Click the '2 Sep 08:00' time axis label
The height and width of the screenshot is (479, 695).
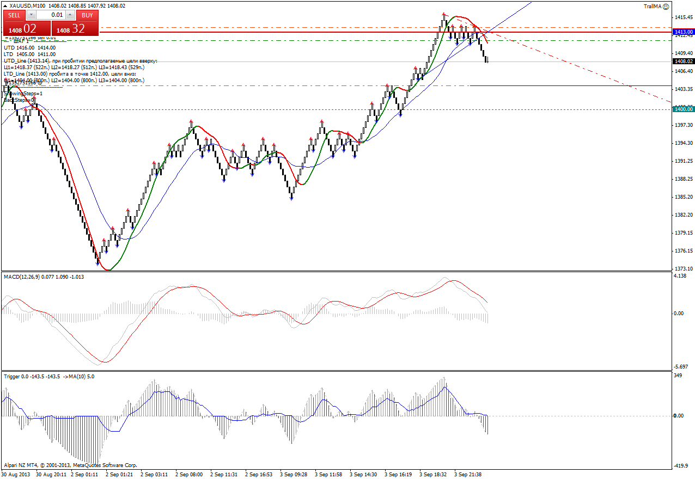pyautogui.click(x=189, y=475)
